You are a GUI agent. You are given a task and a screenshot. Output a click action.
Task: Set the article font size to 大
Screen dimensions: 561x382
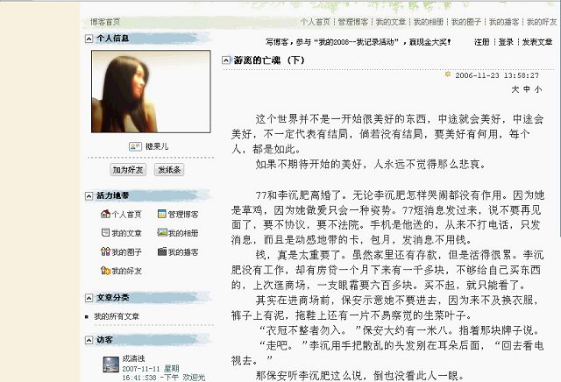click(515, 89)
